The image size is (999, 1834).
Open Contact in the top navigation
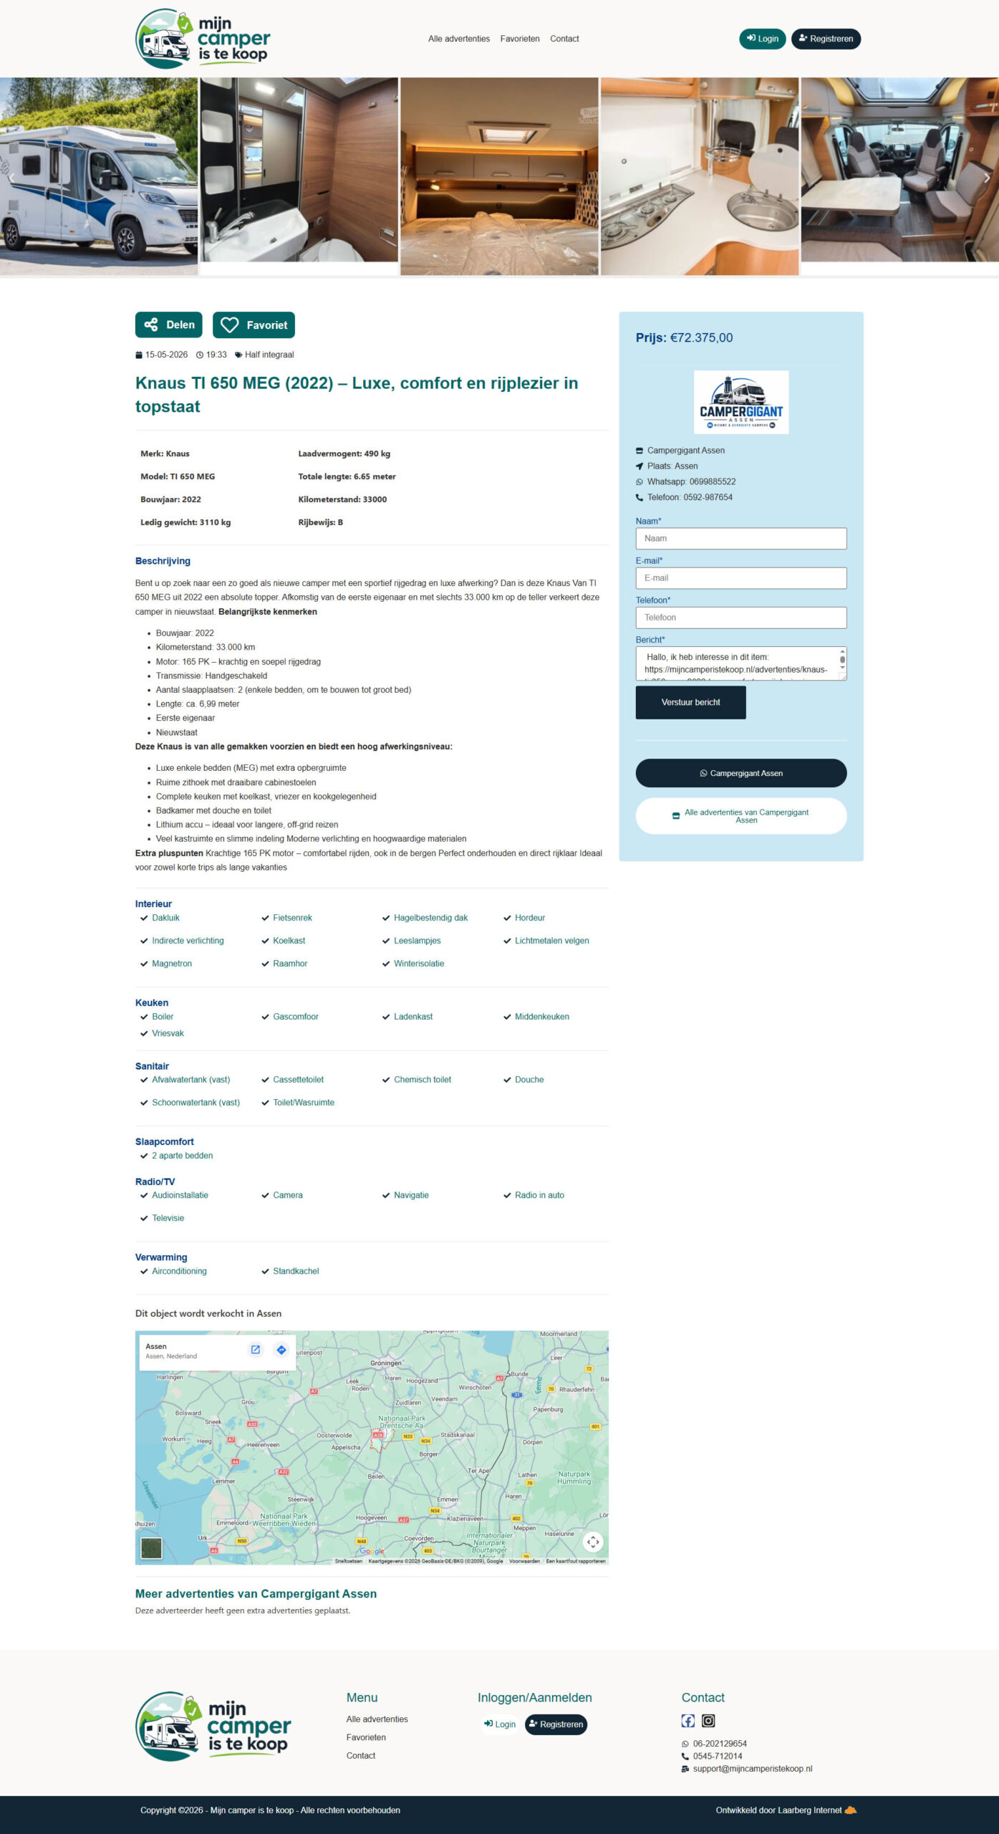564,39
